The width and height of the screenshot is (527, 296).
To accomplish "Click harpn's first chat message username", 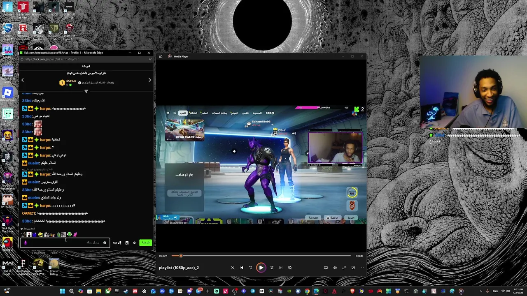I will [45, 109].
